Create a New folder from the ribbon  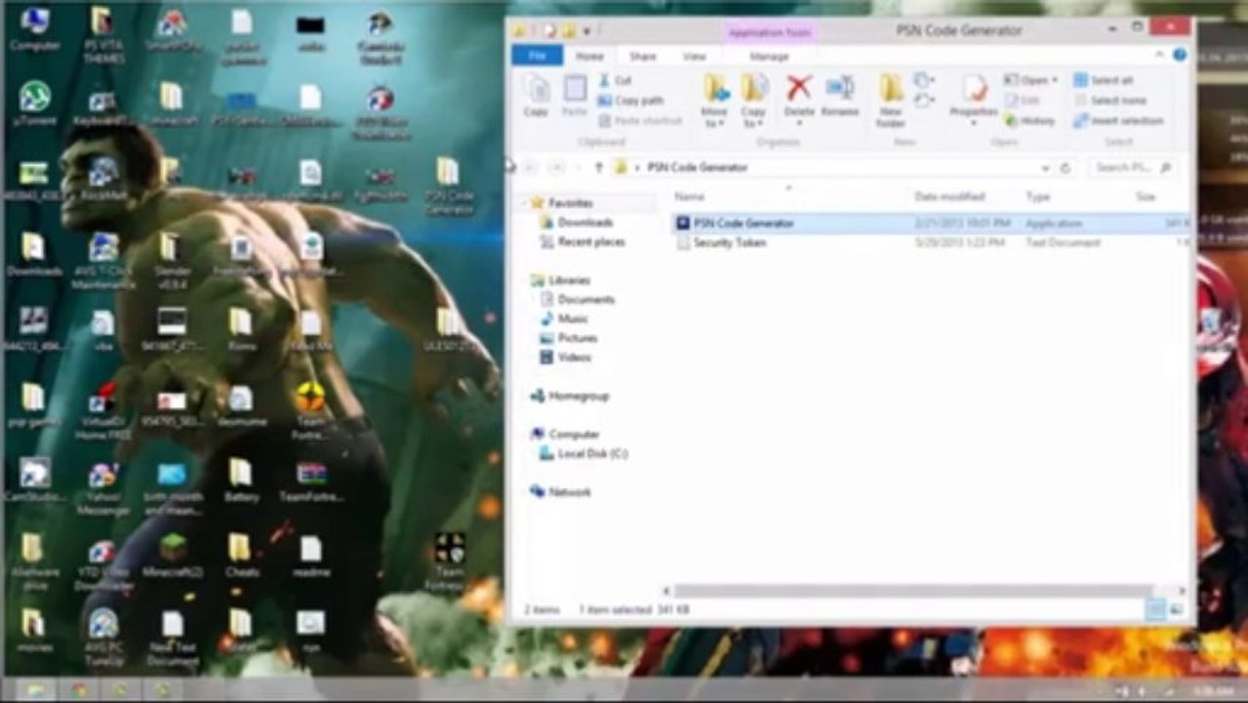[891, 101]
